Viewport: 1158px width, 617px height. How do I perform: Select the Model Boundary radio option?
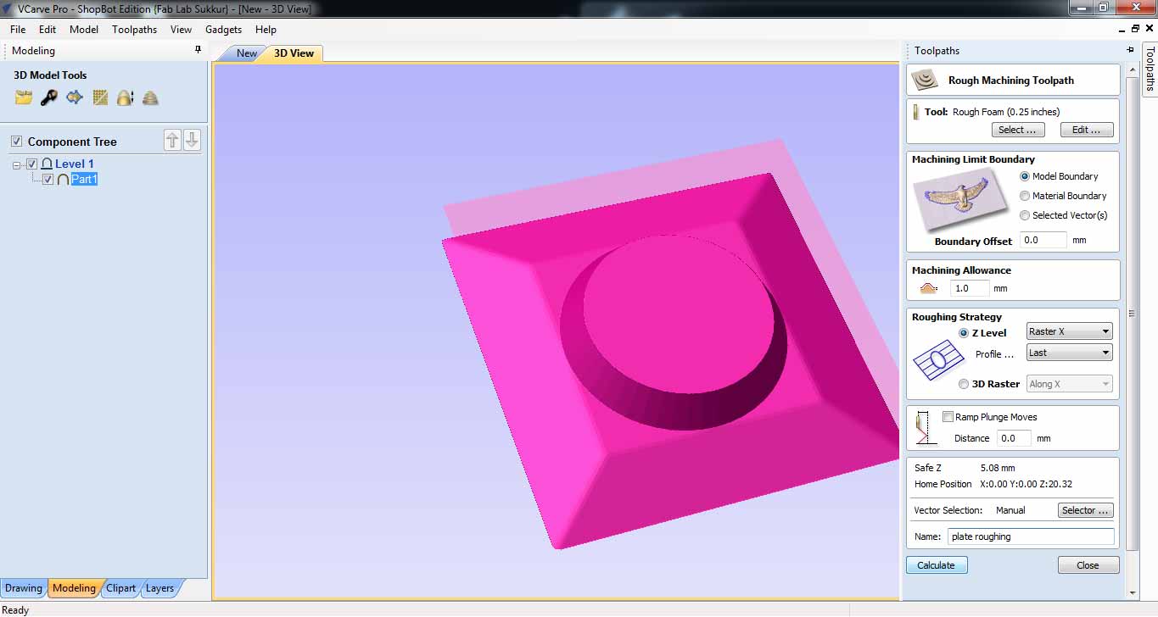pyautogui.click(x=1025, y=176)
